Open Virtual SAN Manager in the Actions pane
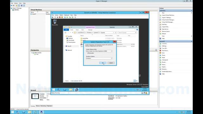203x114 pixels. pos(167,22)
